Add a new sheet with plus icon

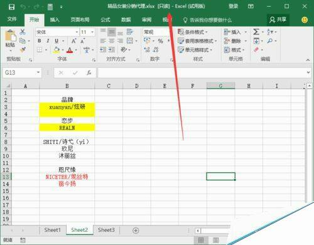[x=136, y=231]
